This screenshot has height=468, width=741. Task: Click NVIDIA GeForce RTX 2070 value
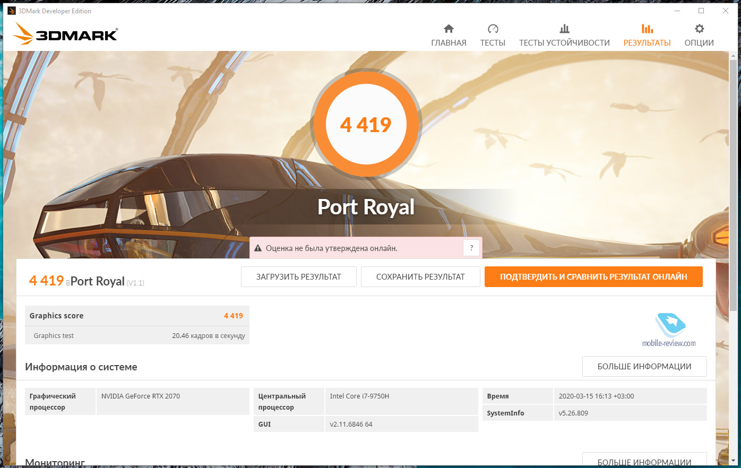pos(141,396)
